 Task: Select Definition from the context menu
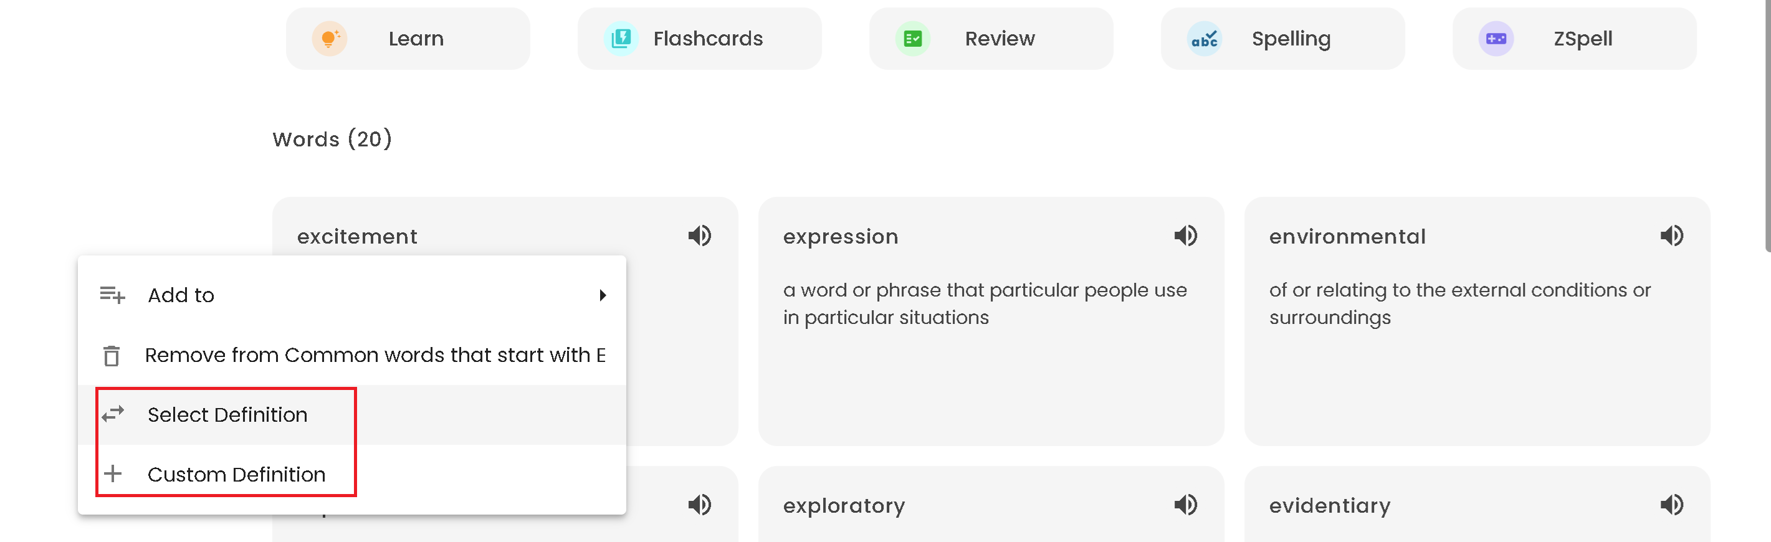(227, 414)
